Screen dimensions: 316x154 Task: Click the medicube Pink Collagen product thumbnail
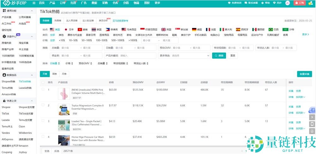[x=64, y=94]
